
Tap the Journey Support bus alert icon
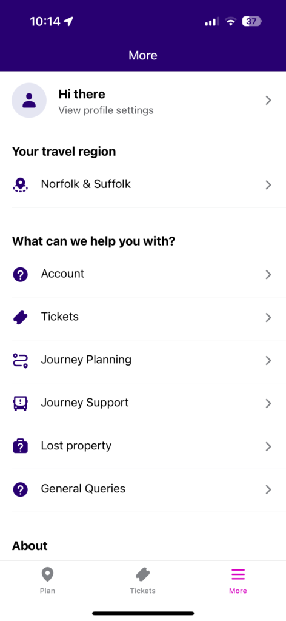[x=20, y=403]
